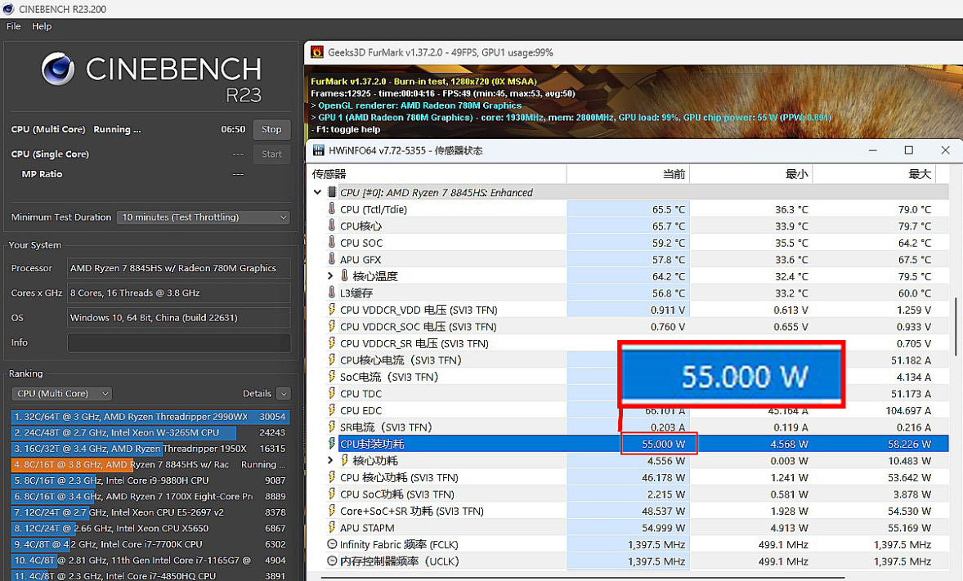This screenshot has width=963, height=581.
Task: Open the File menu in Cinebench
Action: click(14, 26)
